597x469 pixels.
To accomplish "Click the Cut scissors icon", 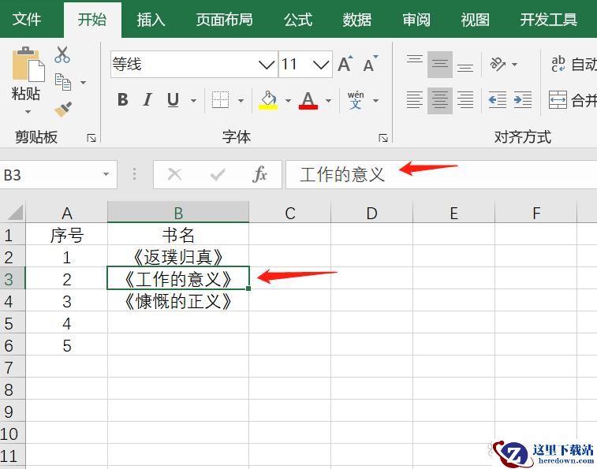I will point(62,54).
